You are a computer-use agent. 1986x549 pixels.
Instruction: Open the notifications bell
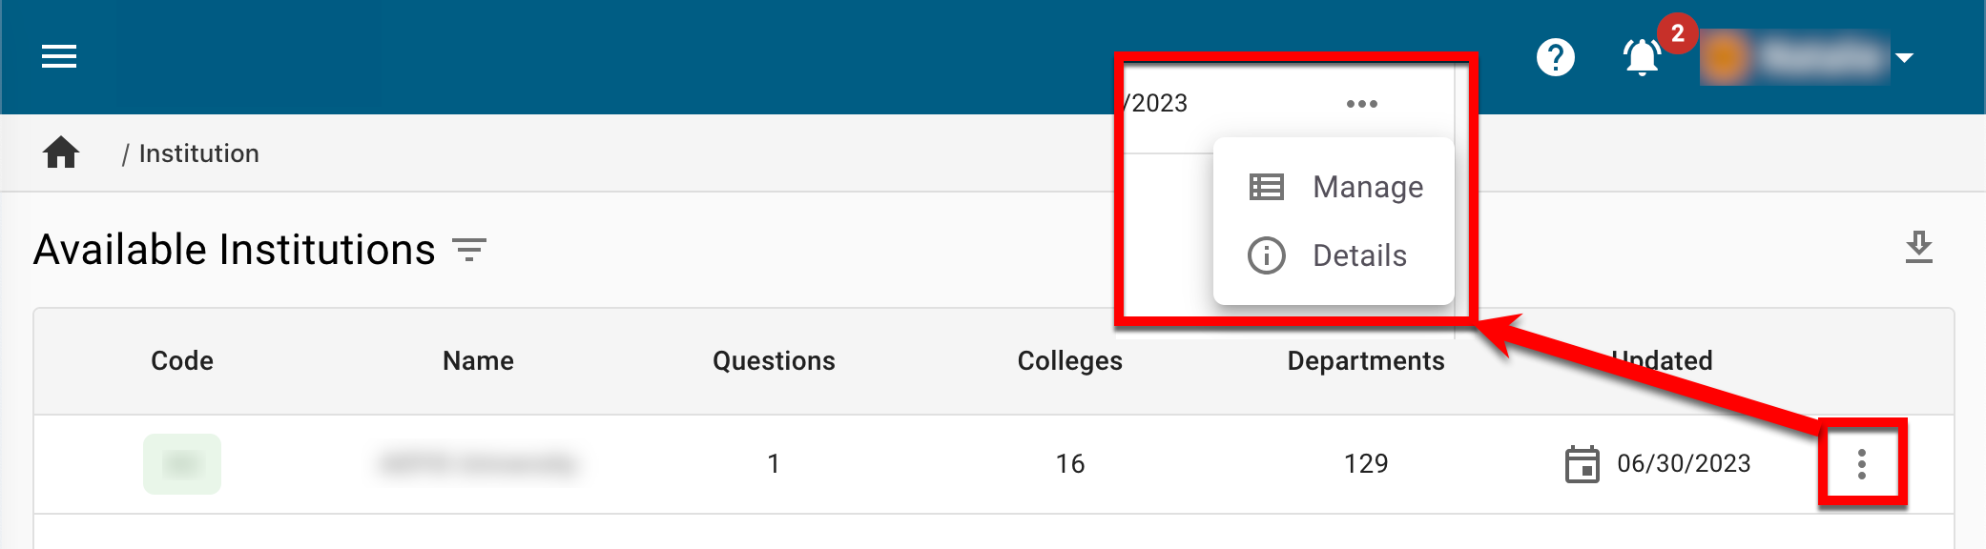1642,58
